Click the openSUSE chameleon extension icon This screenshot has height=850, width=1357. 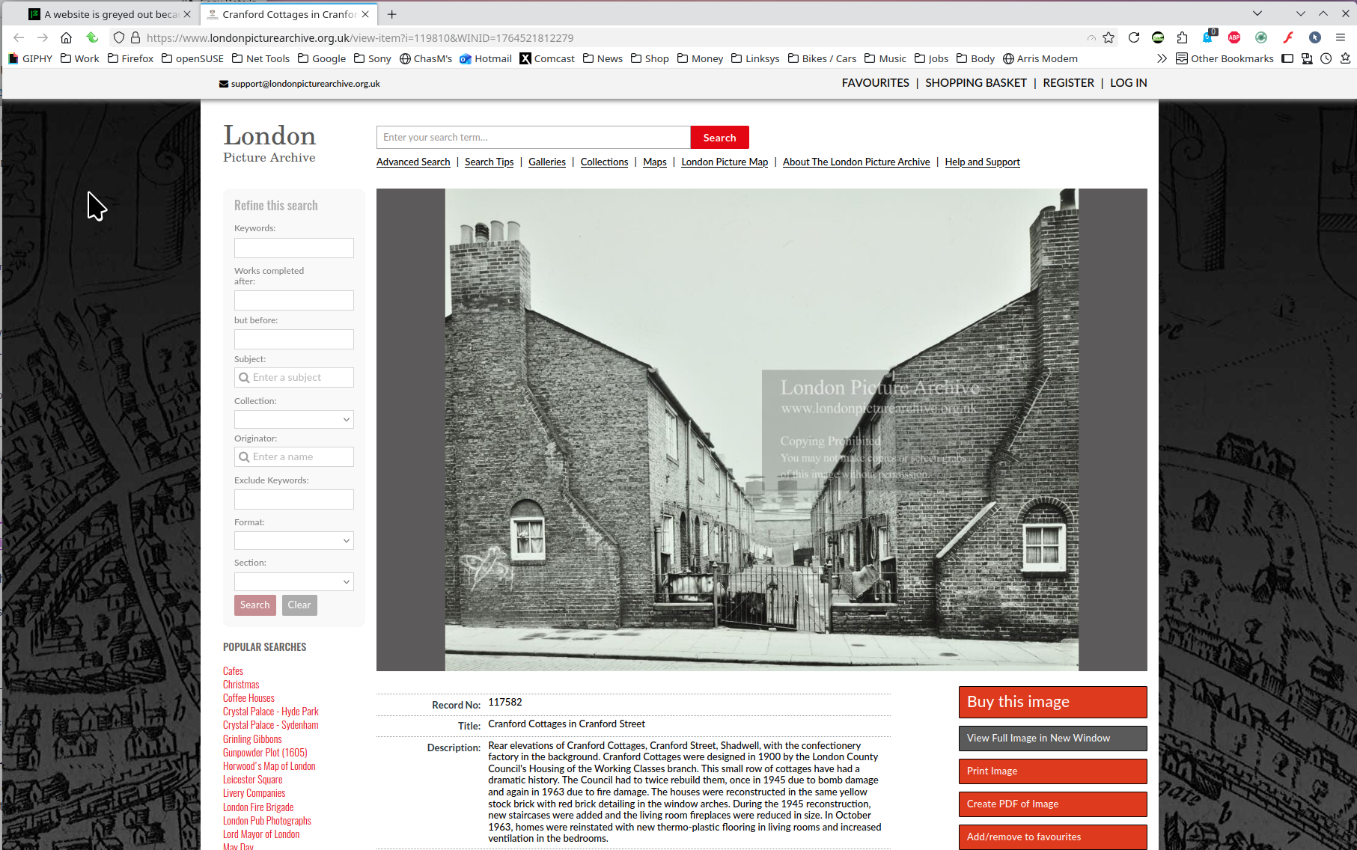pyautogui.click(x=1158, y=37)
